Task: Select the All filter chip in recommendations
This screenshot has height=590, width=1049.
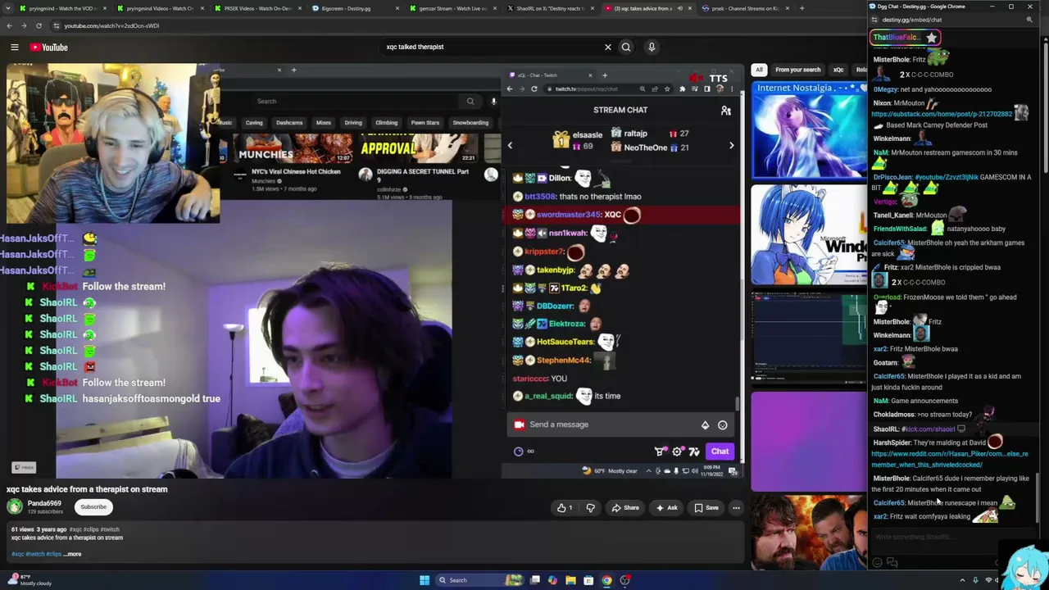Action: pyautogui.click(x=759, y=70)
